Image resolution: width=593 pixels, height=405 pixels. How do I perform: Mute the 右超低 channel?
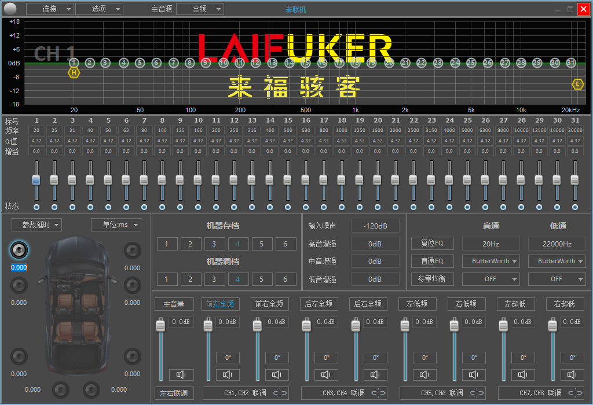(572, 374)
